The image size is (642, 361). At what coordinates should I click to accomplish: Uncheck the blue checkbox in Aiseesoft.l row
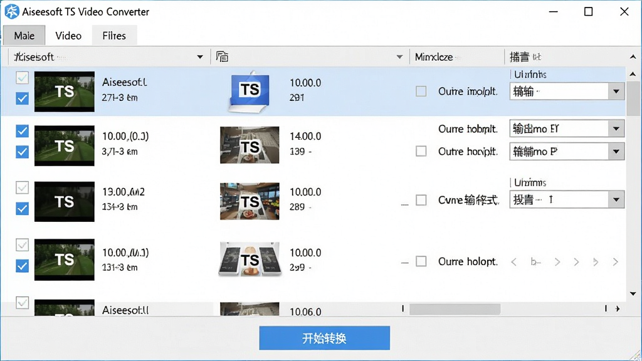22,98
